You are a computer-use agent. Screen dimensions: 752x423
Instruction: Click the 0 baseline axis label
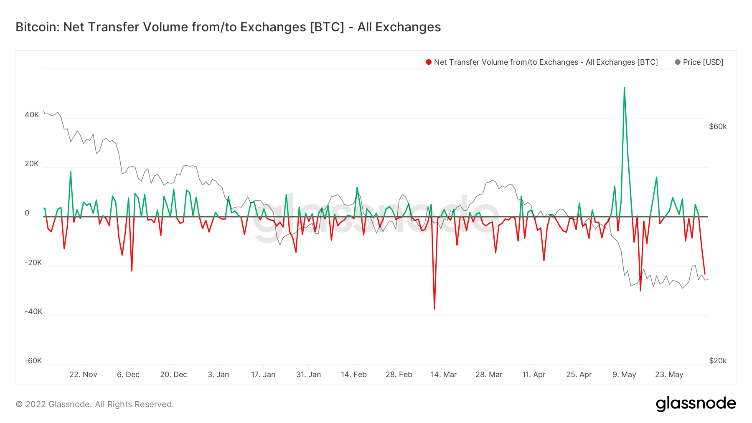[x=27, y=213]
